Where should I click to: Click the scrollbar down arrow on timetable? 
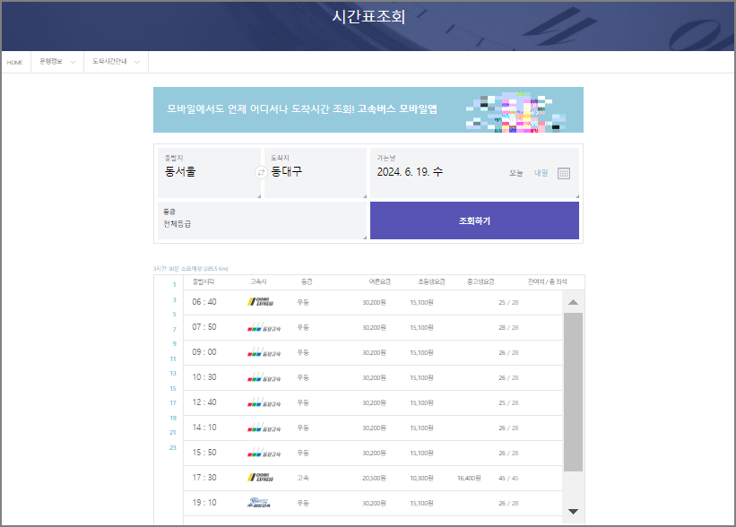[x=572, y=512]
